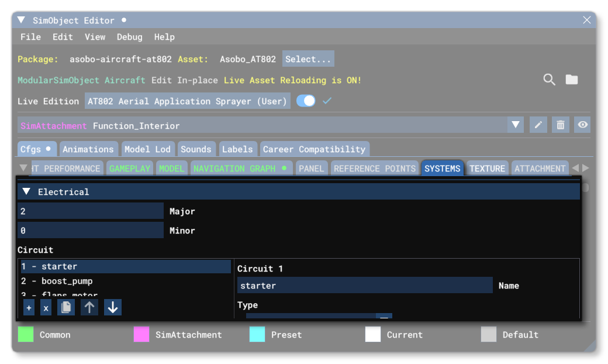Duplicate the circuit using the copy icon
This screenshot has height=364, width=608.
65,307
